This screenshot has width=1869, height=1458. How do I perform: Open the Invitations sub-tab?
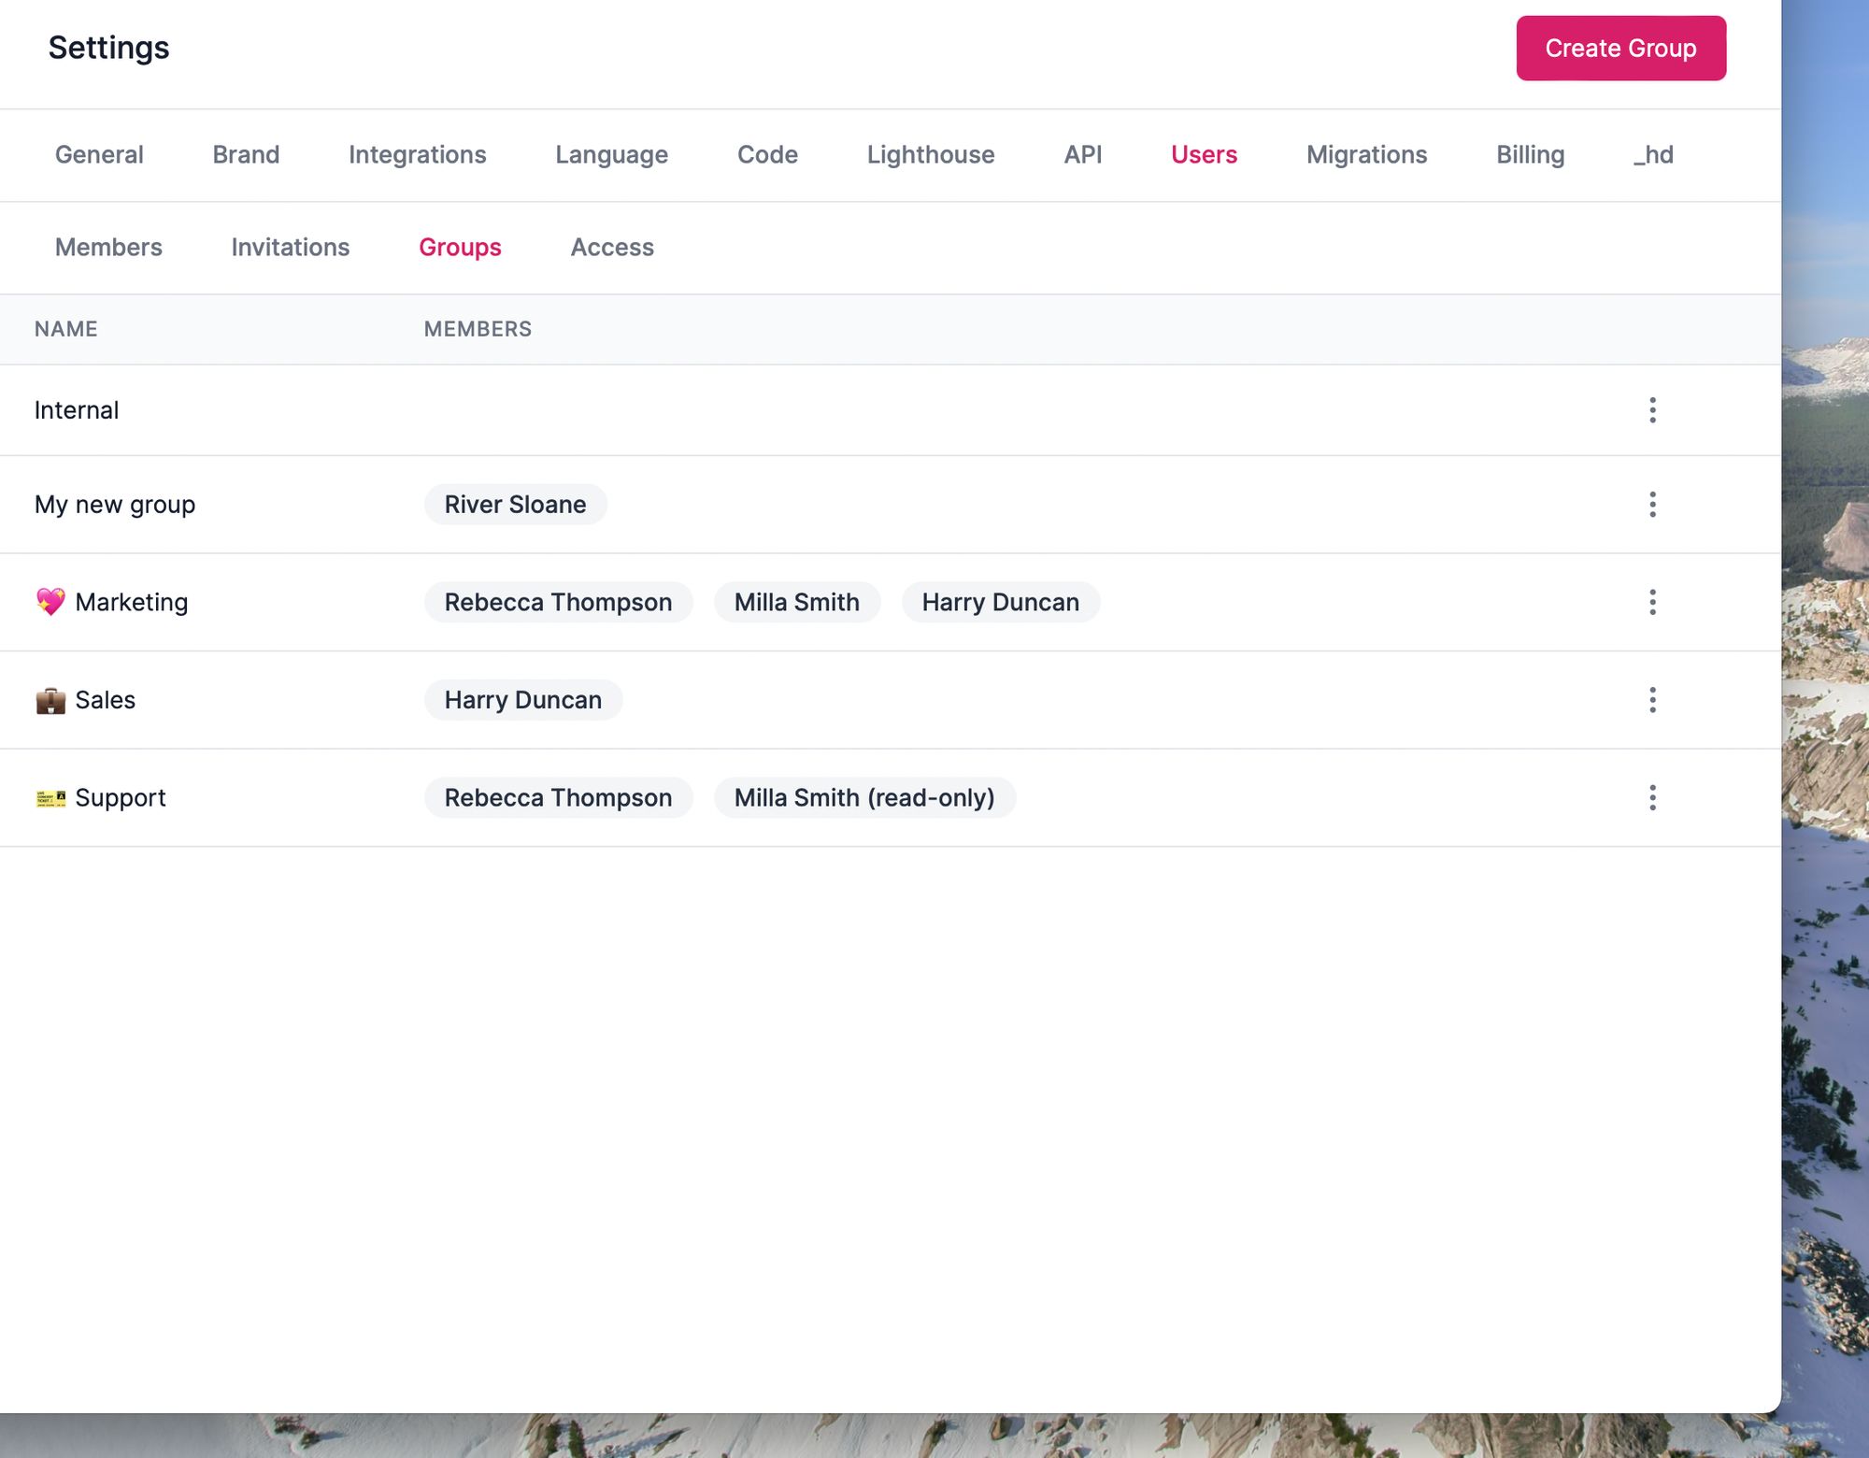click(291, 248)
